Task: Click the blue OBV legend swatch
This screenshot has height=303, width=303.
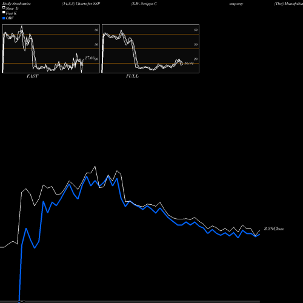Action: pos(4,18)
